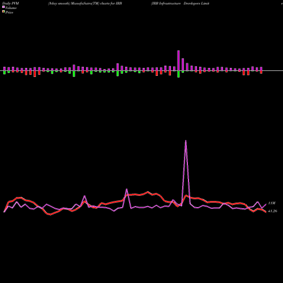Select the Price legend label
283x283 pixels.
[x=9, y=12]
